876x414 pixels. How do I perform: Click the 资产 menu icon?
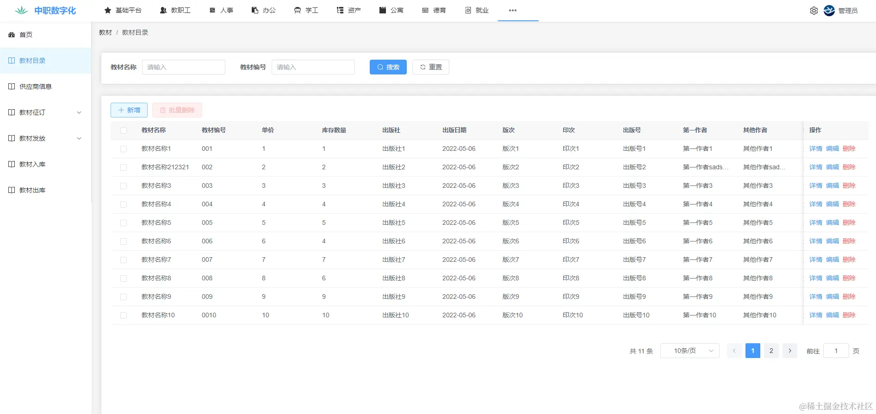[x=340, y=10]
